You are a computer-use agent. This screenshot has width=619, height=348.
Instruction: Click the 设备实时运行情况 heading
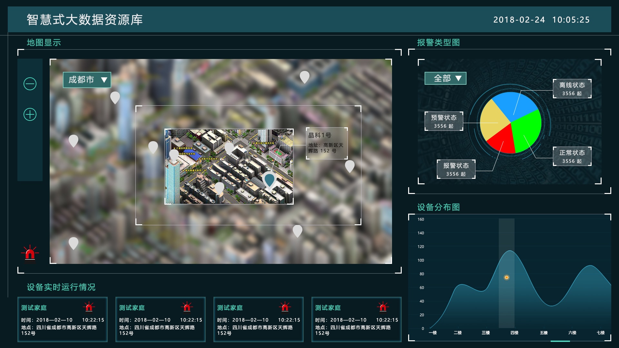click(x=61, y=287)
